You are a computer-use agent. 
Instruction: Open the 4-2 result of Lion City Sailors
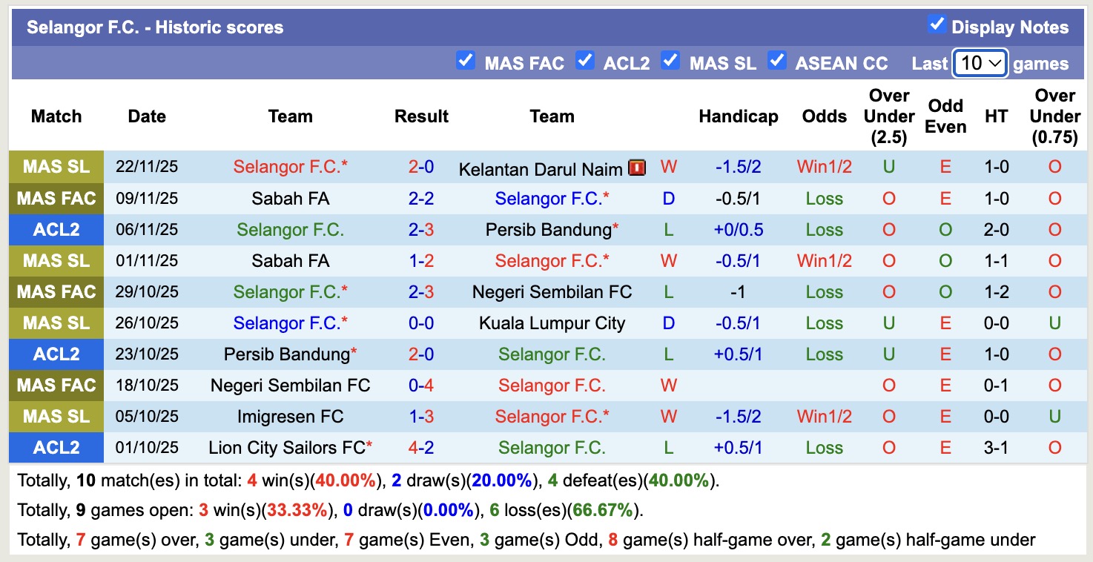click(x=421, y=448)
